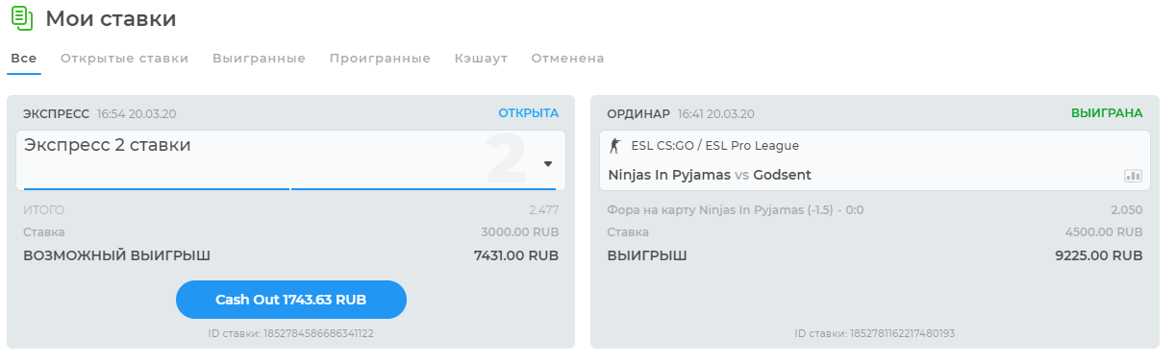Go to the Кэшаут tab
The image size is (1175, 363).
point(481,59)
